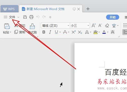Click the Print icon
This screenshot has width=127, height=92.
[31, 17]
